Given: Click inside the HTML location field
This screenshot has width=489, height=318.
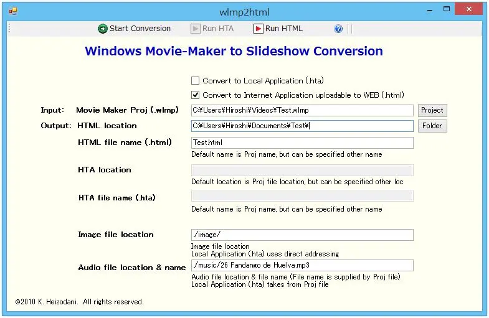Looking at the screenshot, I should coord(302,126).
